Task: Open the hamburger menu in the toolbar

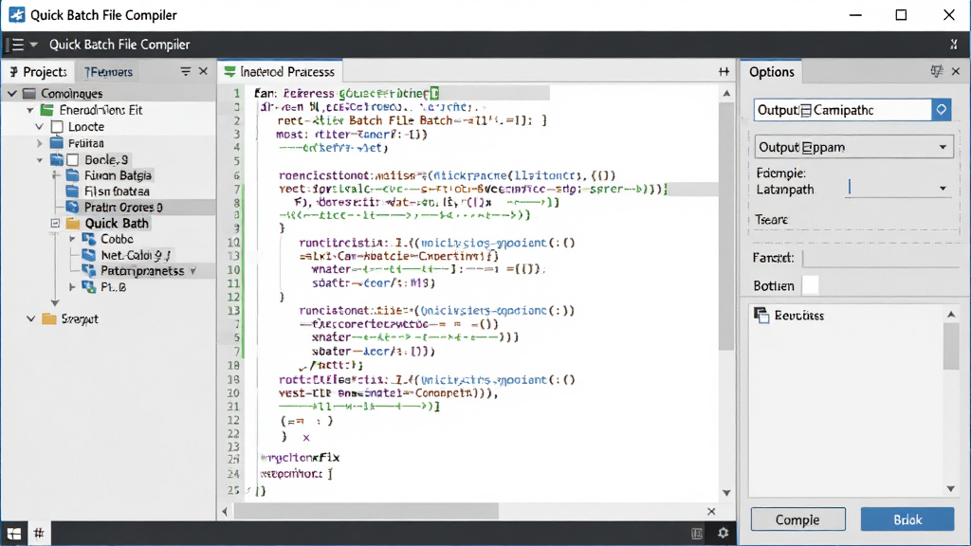Action: 17,45
